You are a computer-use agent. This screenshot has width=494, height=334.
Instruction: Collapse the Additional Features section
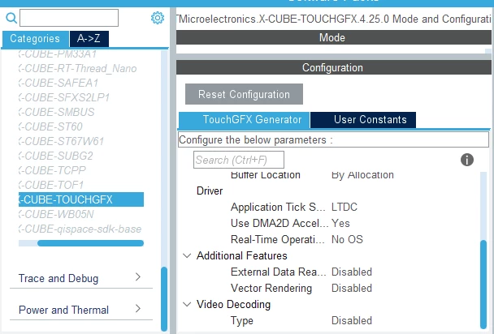point(187,255)
